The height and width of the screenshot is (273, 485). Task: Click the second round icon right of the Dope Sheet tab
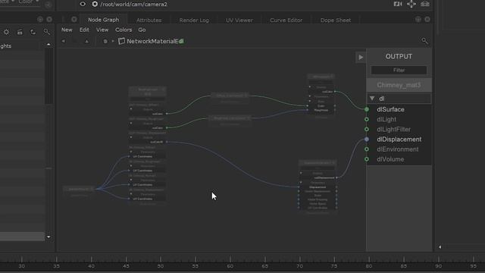(427, 20)
